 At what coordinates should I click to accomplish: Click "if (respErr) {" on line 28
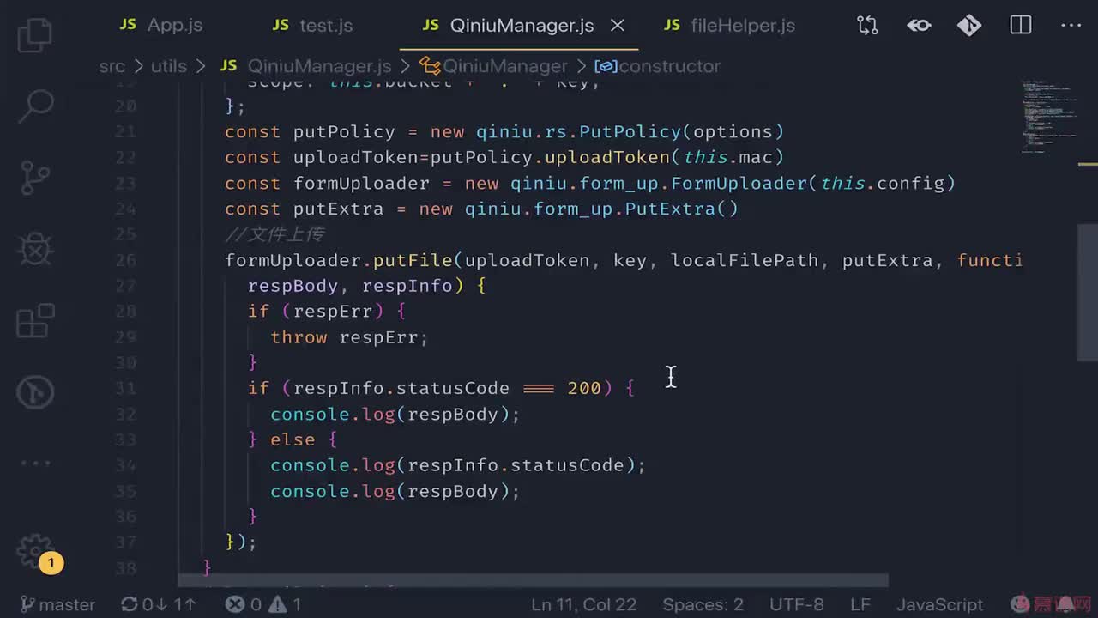pos(327,312)
